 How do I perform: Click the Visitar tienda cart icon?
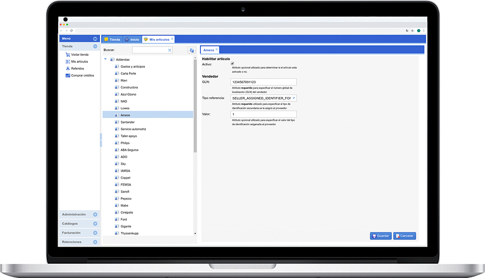point(68,55)
